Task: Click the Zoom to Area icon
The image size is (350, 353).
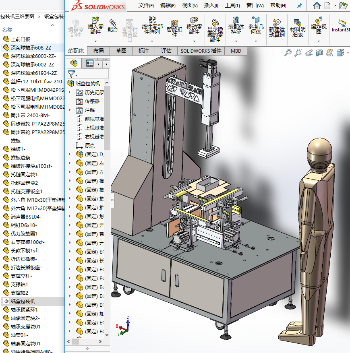Action: pos(298,53)
